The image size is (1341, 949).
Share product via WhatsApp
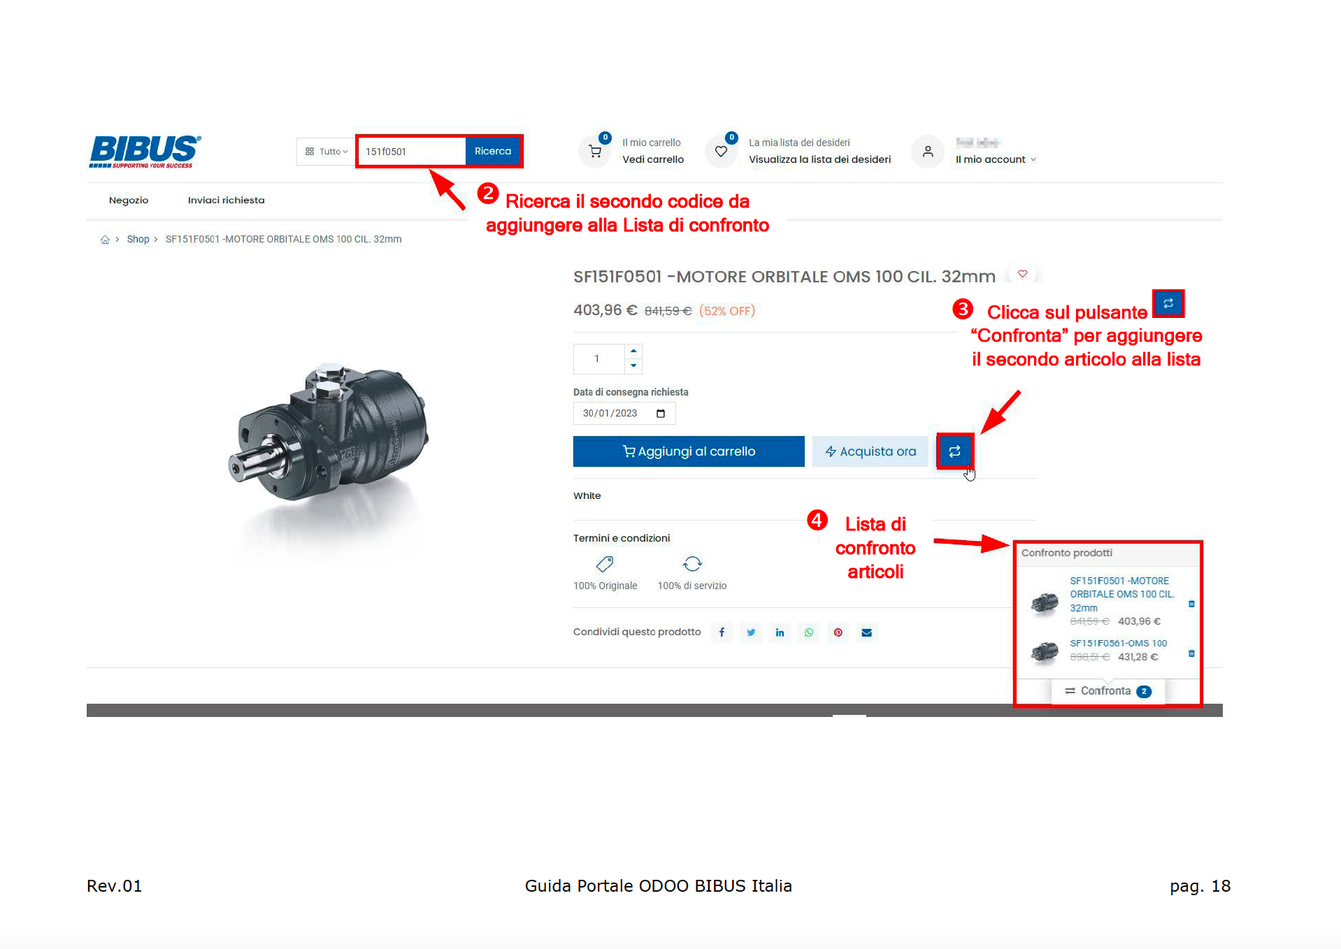click(809, 632)
